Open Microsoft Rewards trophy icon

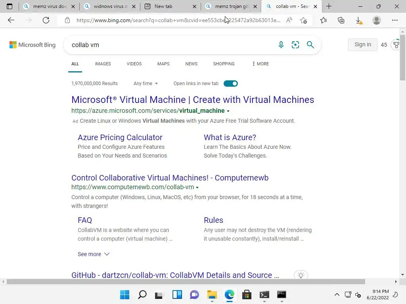coord(396,45)
